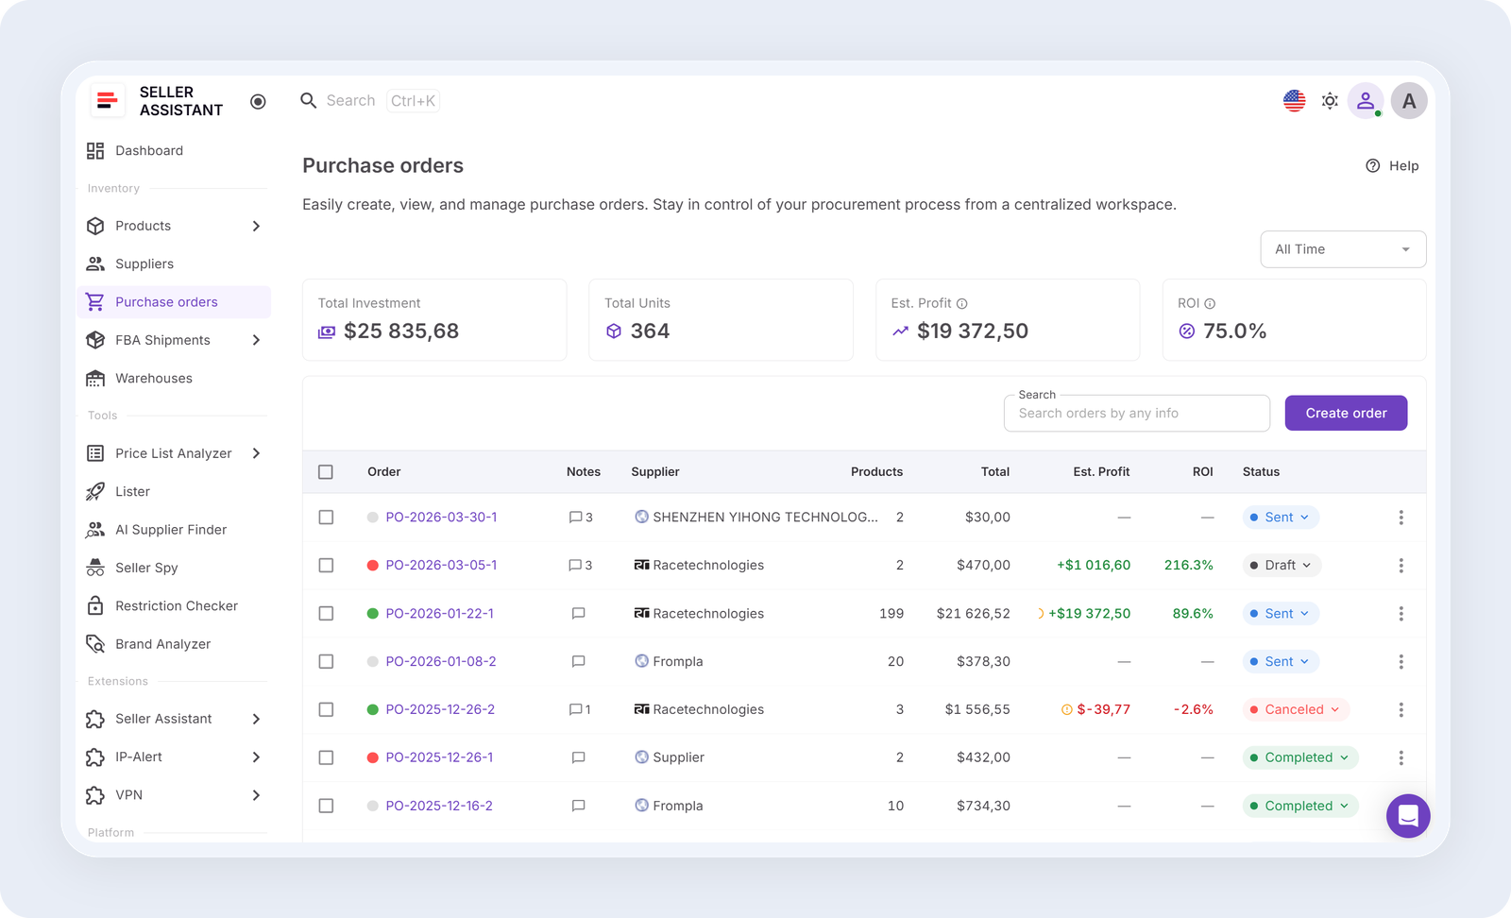Expand the Price List Analyzer submenu
Viewport: 1511px width, 918px height.
click(256, 453)
